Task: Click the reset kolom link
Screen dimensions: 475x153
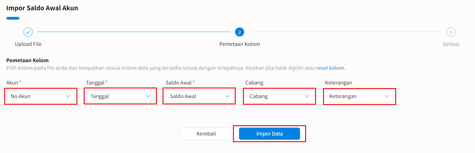Action: (x=330, y=68)
